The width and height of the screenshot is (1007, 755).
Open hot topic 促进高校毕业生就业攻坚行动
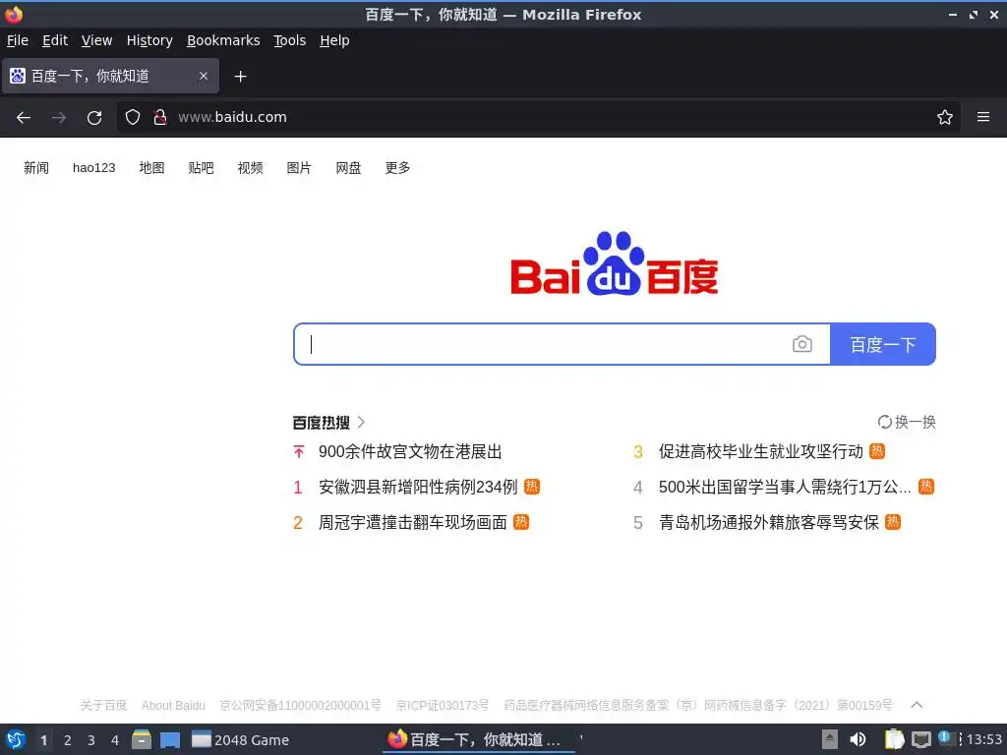[761, 451]
